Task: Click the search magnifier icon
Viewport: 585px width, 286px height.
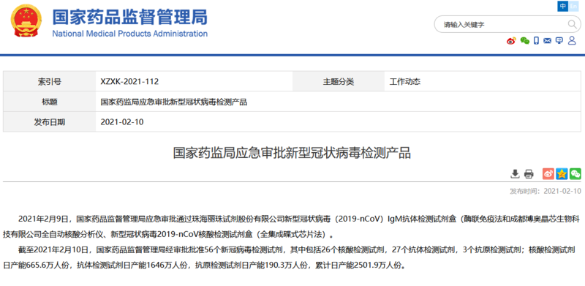Action: pyautogui.click(x=572, y=25)
